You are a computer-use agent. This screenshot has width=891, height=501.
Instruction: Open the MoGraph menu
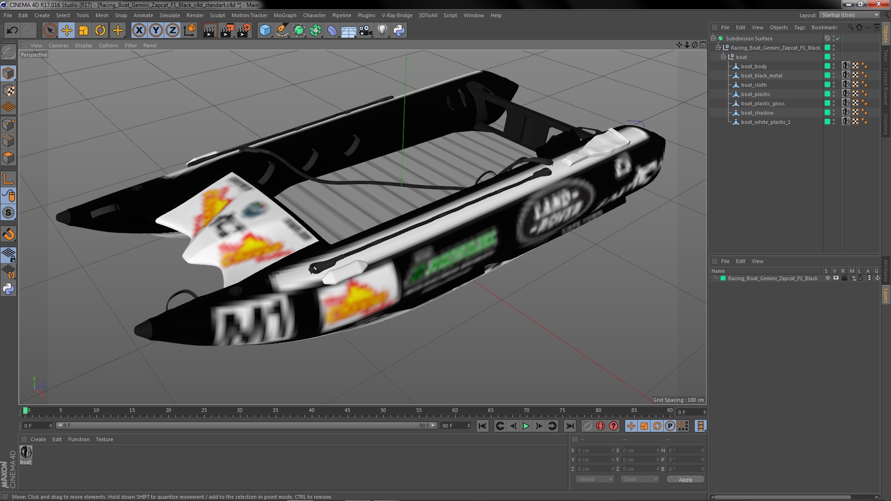pyautogui.click(x=285, y=15)
